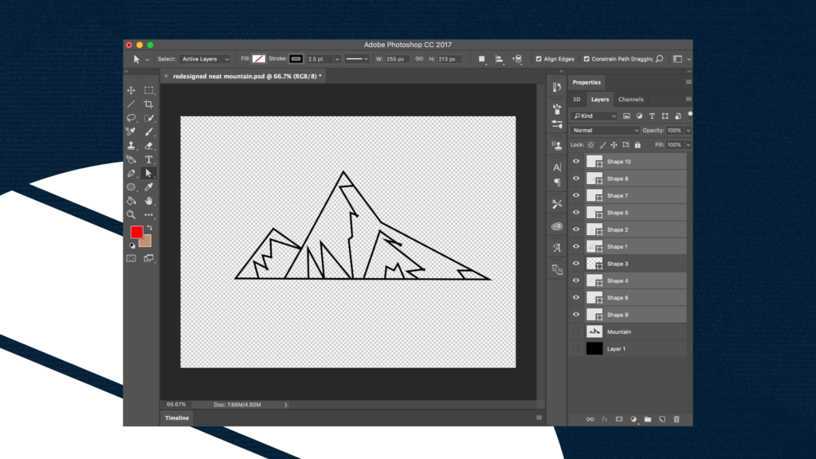Select the Eyedropper tool

tap(149, 187)
